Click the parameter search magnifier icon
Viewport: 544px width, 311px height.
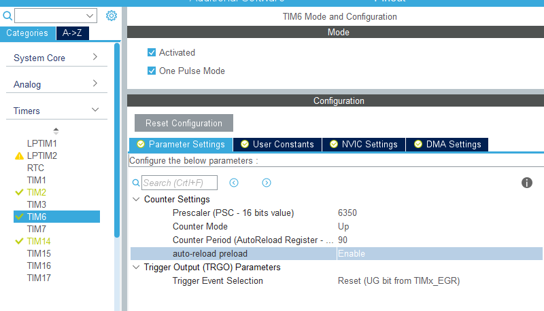coord(136,183)
